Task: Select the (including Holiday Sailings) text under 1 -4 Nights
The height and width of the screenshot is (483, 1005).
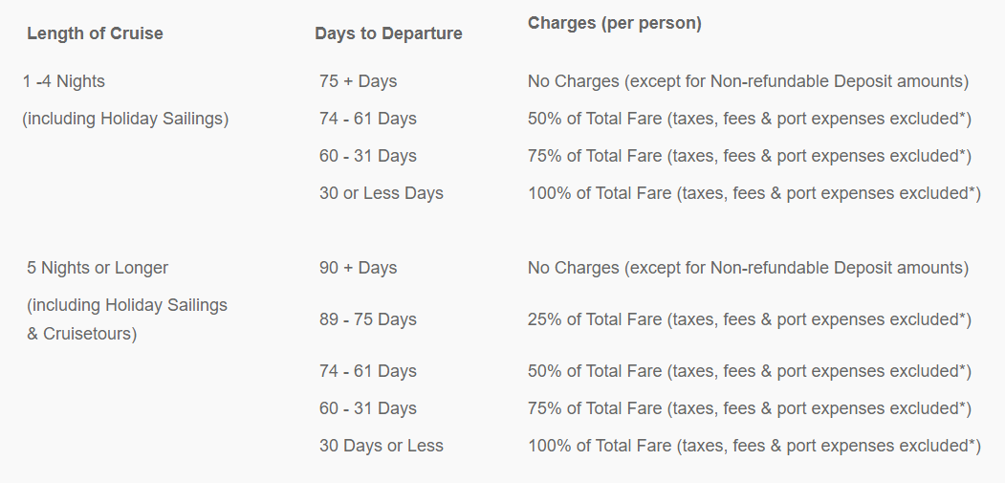Action: (125, 119)
